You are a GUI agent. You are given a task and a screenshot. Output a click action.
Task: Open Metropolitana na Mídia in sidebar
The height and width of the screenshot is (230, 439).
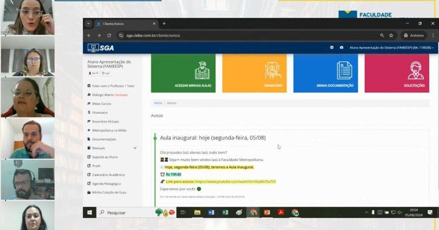[107, 131]
